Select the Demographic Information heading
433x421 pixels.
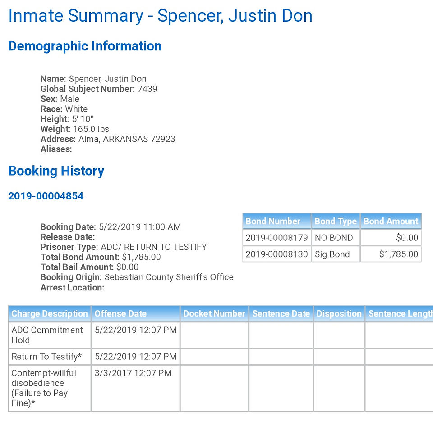85,46
